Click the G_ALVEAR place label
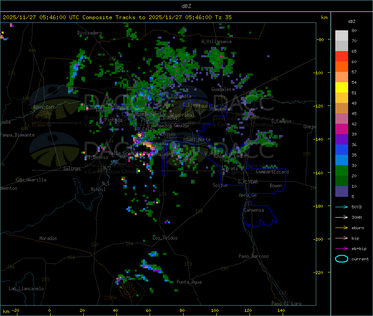 point(248,182)
